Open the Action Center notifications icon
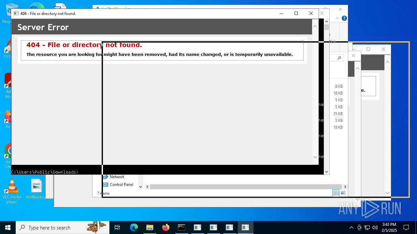 coord(406,227)
